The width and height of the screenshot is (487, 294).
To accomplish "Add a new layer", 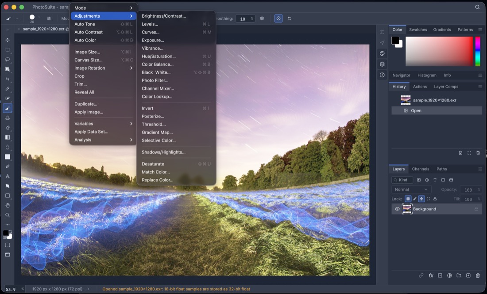I will click(x=468, y=275).
